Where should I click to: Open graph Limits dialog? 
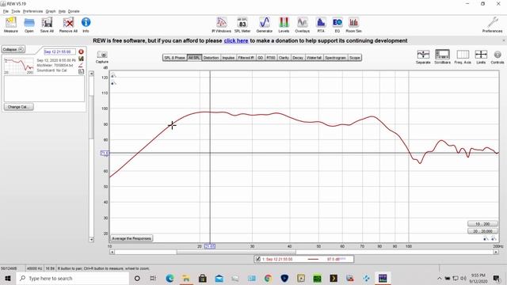[481, 56]
